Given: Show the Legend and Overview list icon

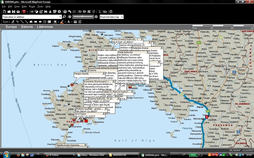Looking at the screenshot, I should (x=32, y=12).
